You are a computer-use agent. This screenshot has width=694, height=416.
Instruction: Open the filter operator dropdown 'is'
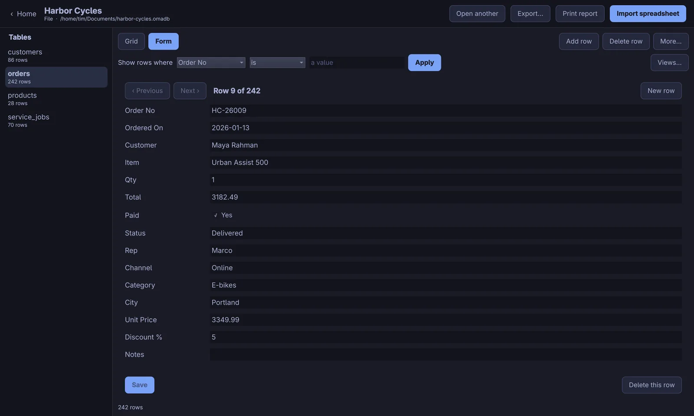tap(277, 62)
